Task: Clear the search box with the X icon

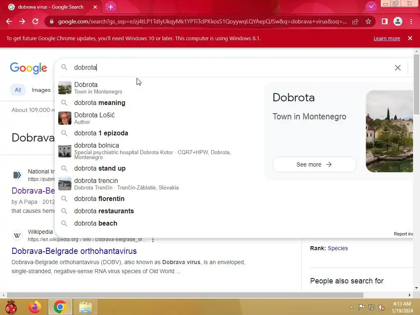Action: [398, 68]
